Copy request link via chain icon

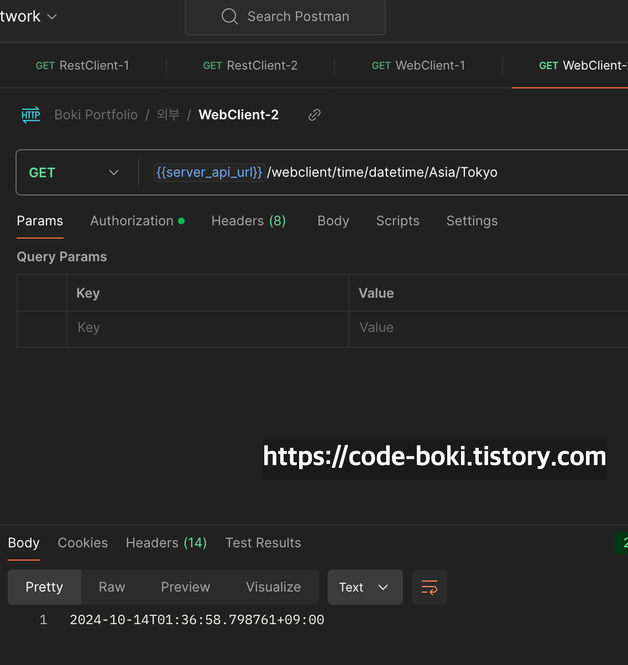[315, 115]
